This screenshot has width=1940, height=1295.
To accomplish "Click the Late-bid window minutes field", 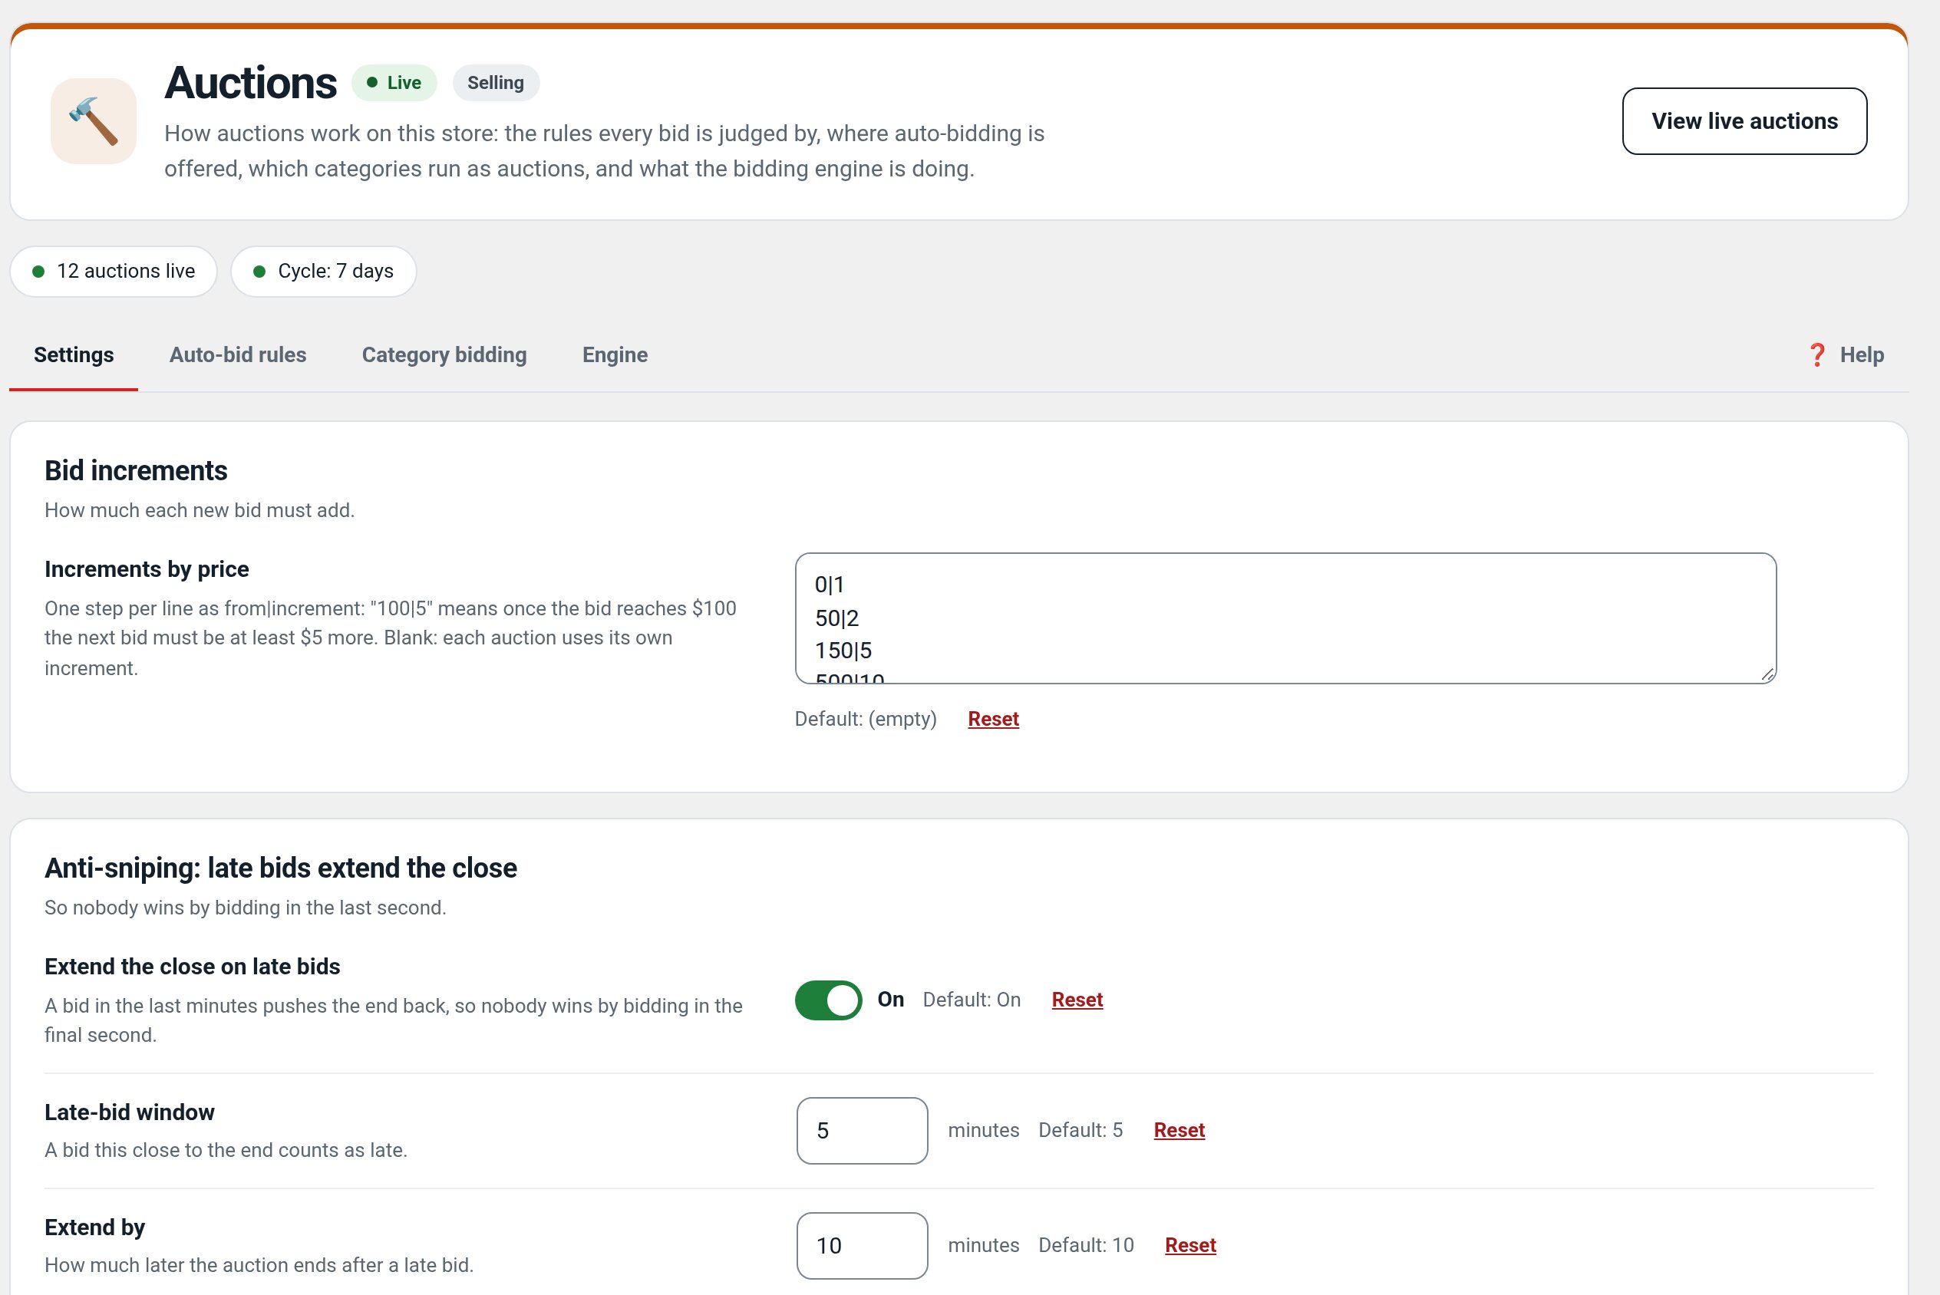I will (x=863, y=1131).
